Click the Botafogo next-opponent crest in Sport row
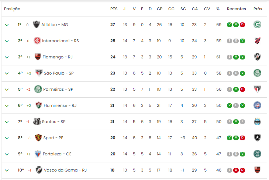269x180 pixels. (x=257, y=138)
